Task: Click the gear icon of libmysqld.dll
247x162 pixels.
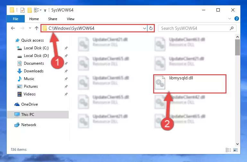Action: [x=160, y=83]
